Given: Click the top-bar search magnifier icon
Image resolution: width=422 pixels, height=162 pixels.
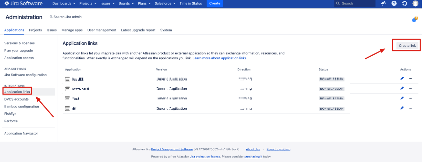Looking at the screenshot, I should pos(338,3).
